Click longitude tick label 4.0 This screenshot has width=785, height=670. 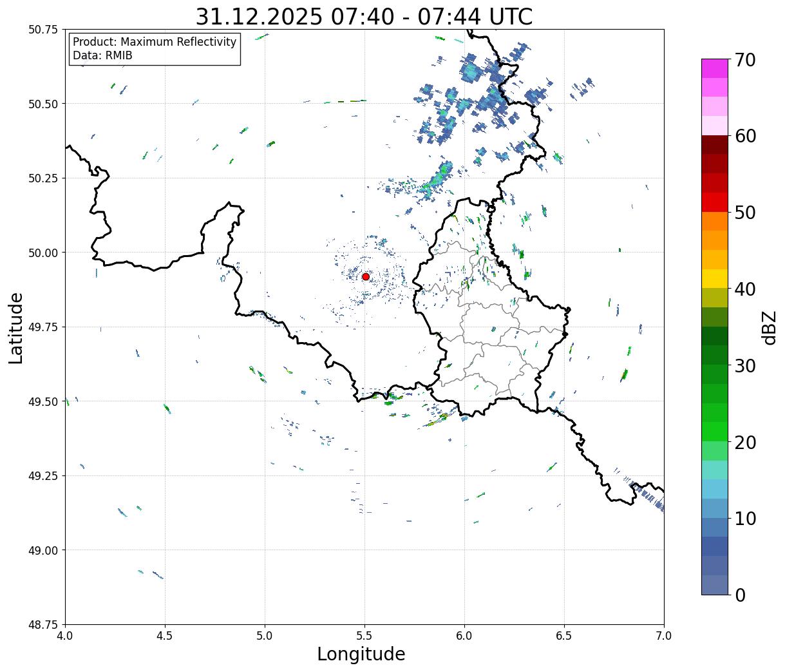click(65, 636)
